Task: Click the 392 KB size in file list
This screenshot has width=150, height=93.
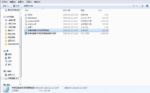Action: (x=105, y=30)
